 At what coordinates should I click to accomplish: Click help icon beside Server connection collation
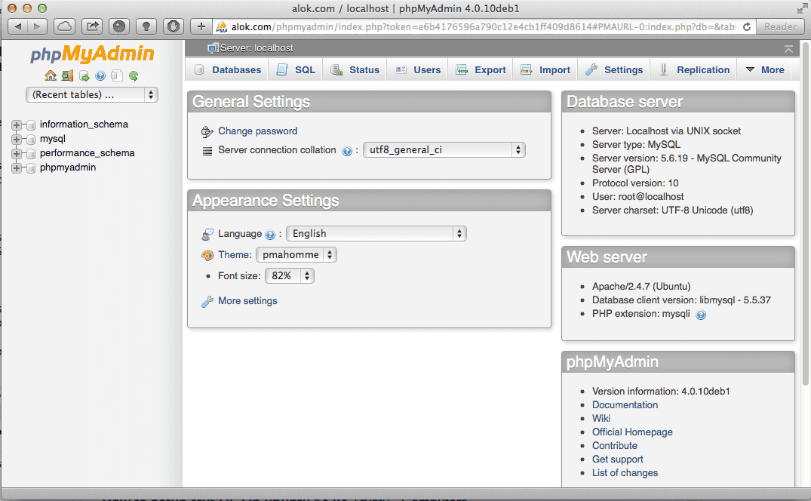tap(347, 151)
